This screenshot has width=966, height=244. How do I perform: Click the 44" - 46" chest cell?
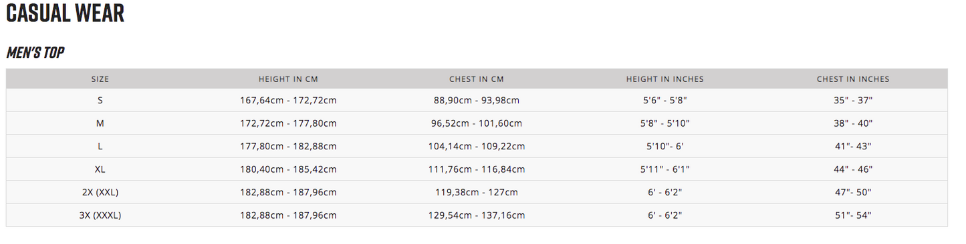tap(853, 169)
